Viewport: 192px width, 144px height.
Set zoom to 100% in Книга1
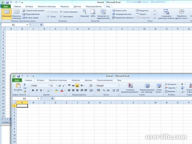click(93, 13)
